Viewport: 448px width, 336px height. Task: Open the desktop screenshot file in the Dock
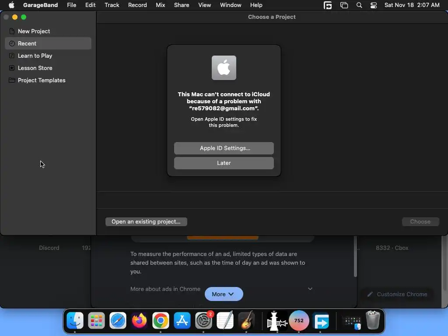pos(351,322)
